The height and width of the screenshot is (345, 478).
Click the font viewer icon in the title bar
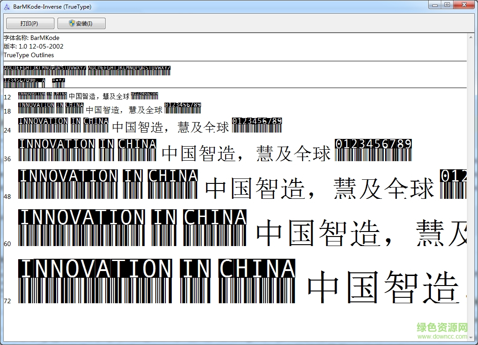point(6,5)
